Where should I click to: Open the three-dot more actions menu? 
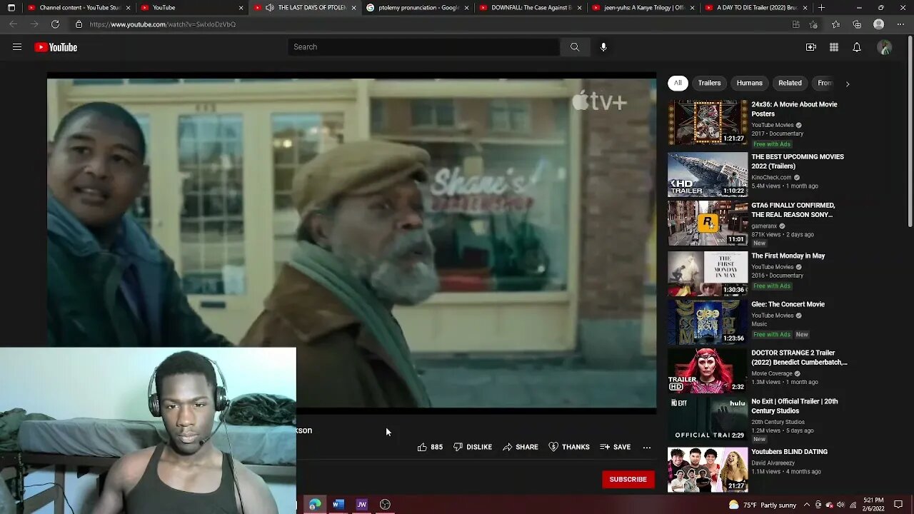tap(647, 447)
